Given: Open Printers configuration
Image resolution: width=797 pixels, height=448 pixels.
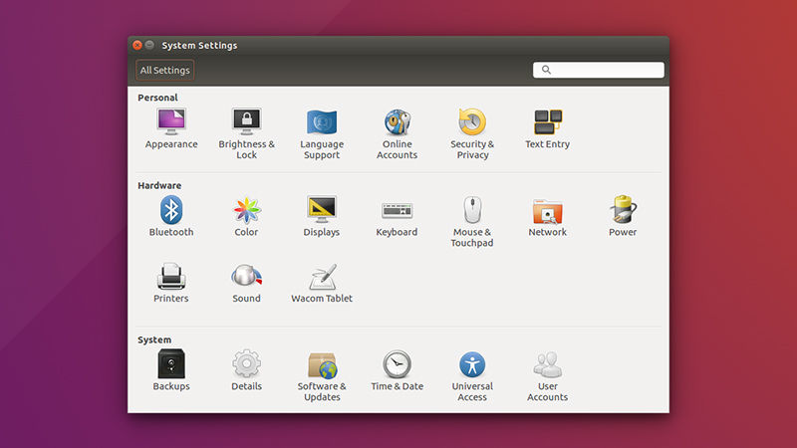Looking at the screenshot, I should tap(171, 277).
